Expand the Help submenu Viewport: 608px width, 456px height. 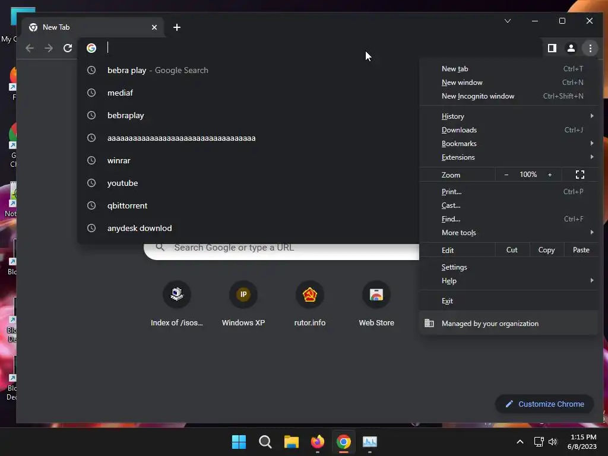tap(508, 281)
